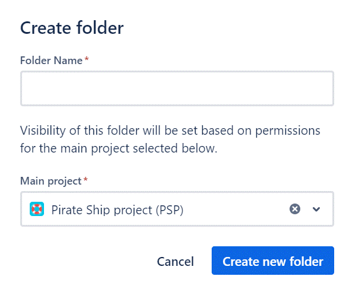Click the Folder Name label
The height and width of the screenshot is (292, 352).
coord(51,61)
